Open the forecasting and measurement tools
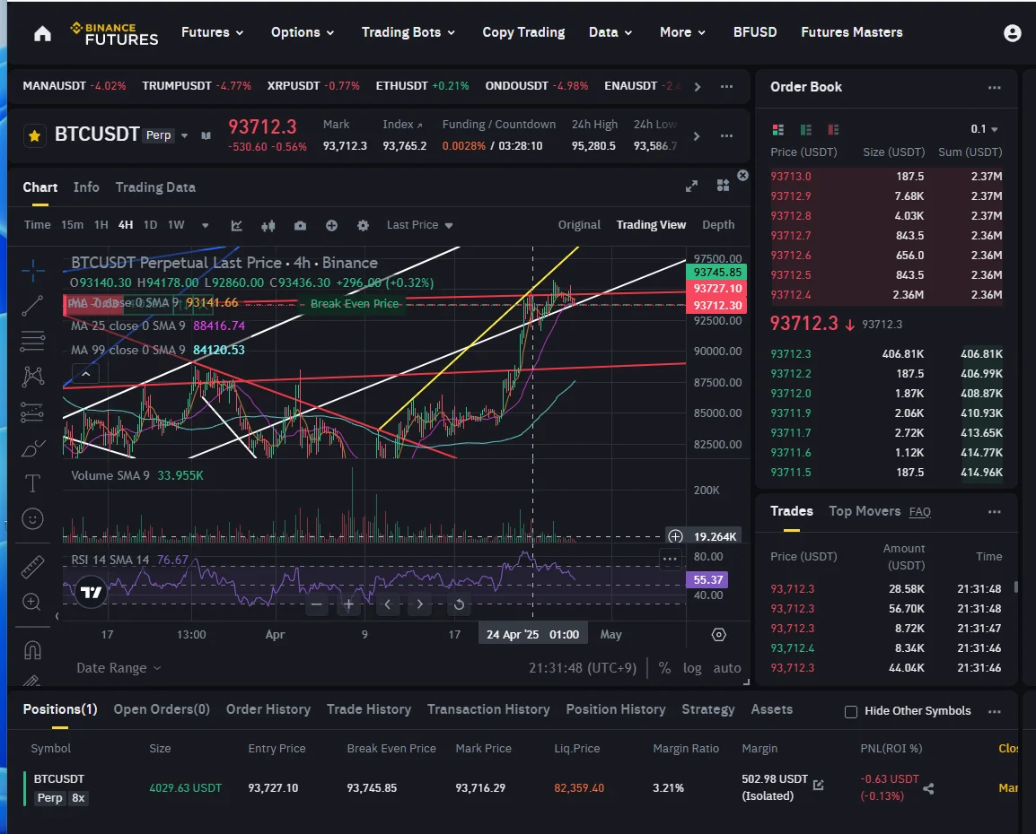Screen dimensions: 1036x834 point(32,413)
